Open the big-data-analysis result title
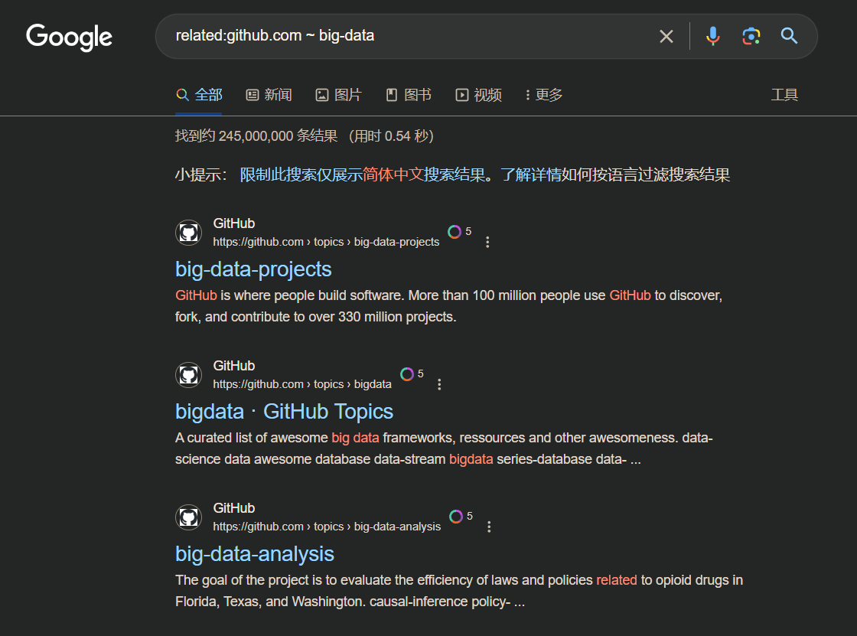This screenshot has height=636, width=857. 255,555
